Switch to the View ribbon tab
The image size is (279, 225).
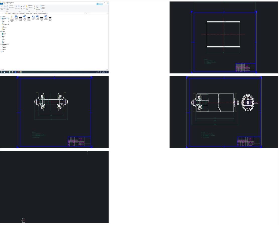click(11, 4)
